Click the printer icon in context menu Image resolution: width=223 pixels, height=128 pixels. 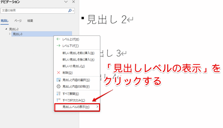pyautogui.click(x=58, y=86)
